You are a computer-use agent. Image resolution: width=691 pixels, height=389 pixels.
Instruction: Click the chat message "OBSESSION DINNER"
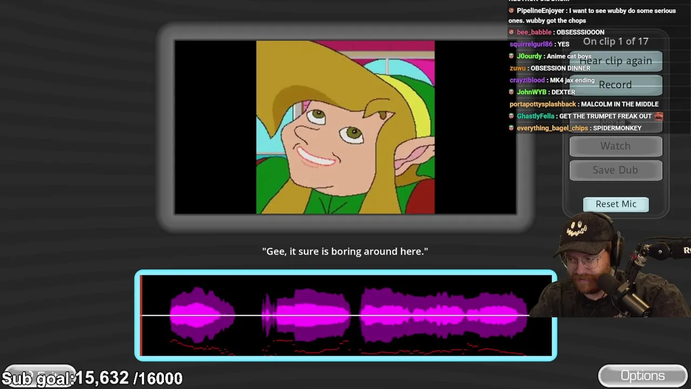[560, 68]
